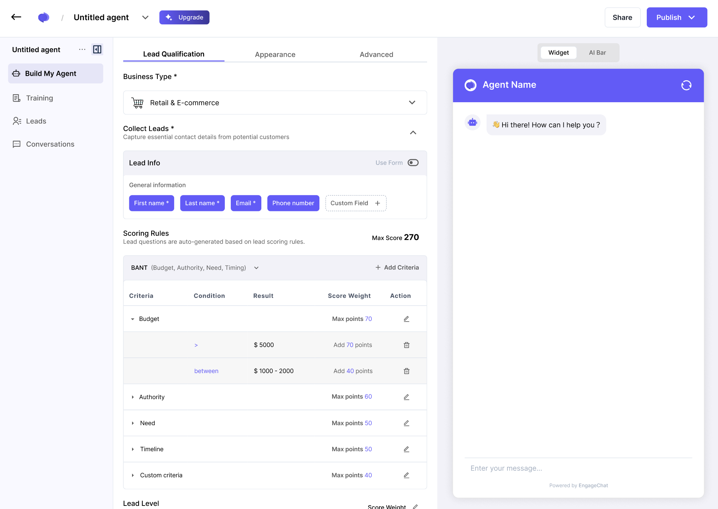
Task: Open Conversations in the sidebar
Action: [50, 144]
